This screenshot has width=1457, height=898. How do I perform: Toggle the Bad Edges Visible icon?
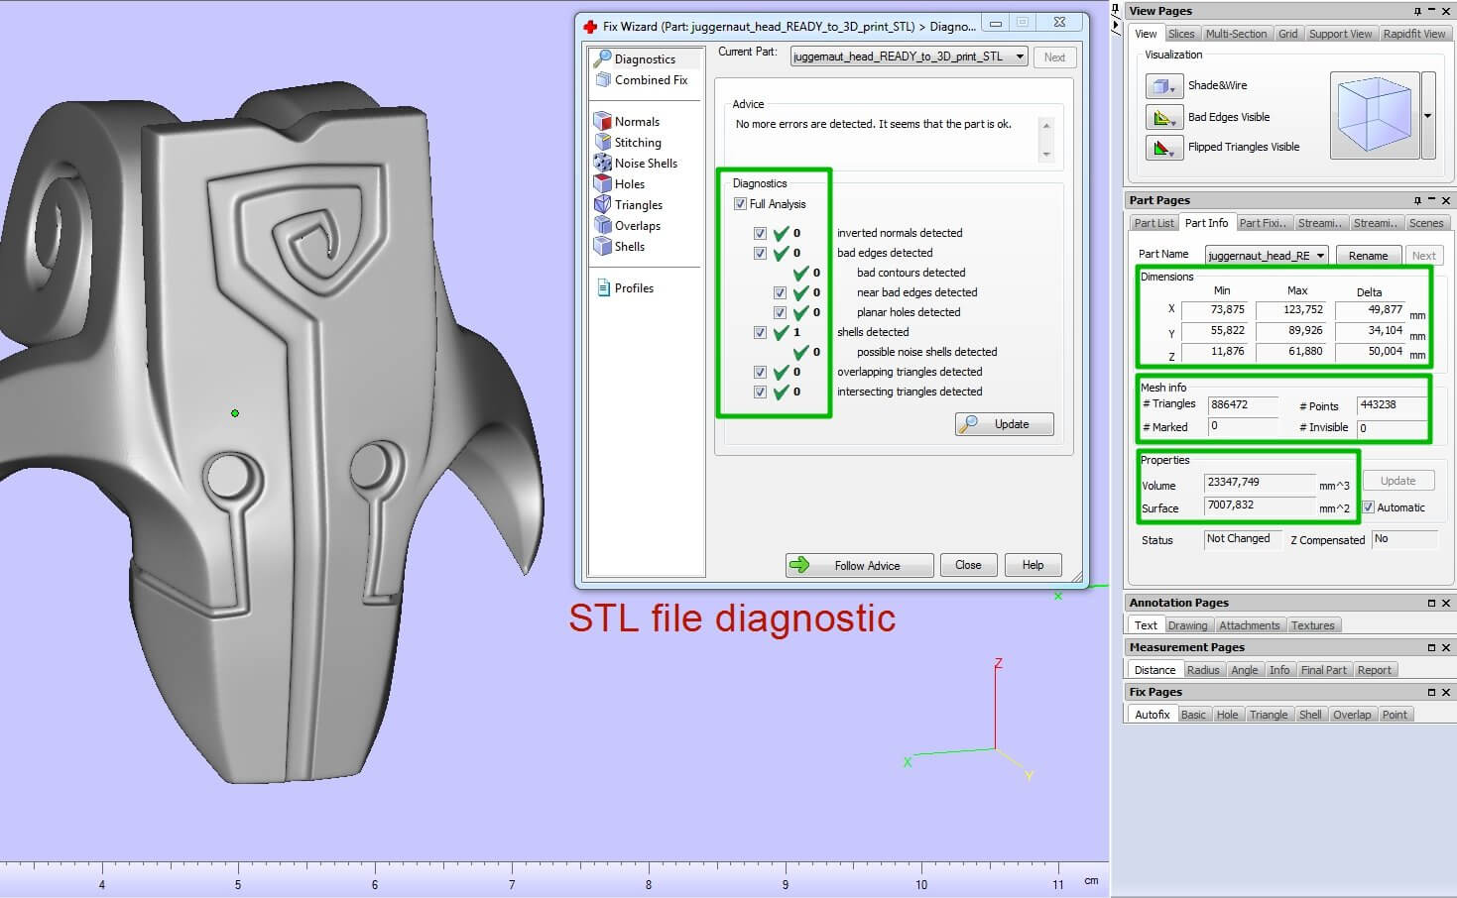pos(1162,117)
